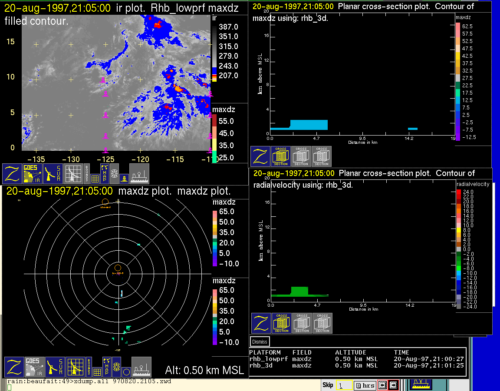Click the range rings icon in bottom toolbar
500x391 pixels.
[x=116, y=367]
